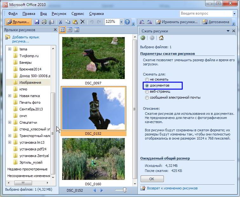The width and height of the screenshot is (240, 197).
Task: Click the green Back arrow in task pane
Action: pyautogui.click(x=143, y=38)
